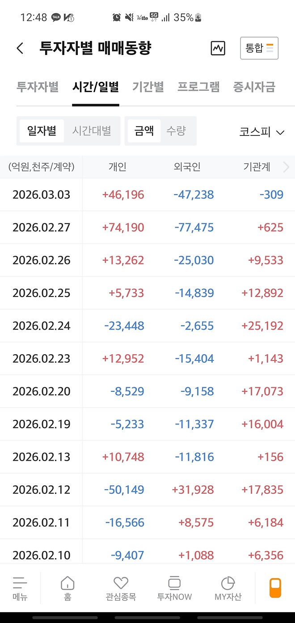Open MY자산 pie chart icon

[228, 583]
